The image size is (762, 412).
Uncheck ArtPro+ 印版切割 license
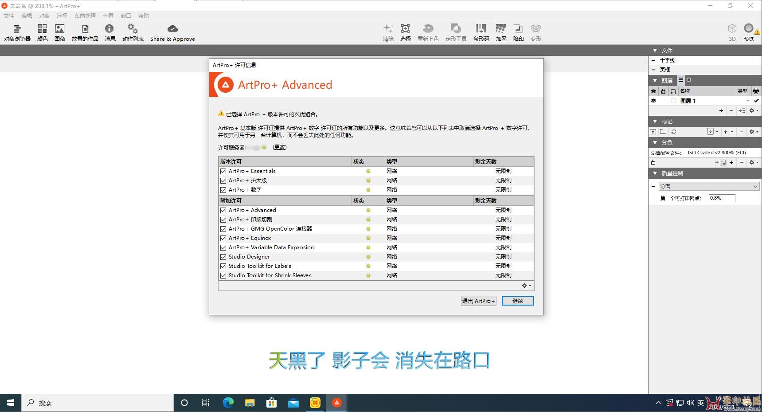coord(223,220)
